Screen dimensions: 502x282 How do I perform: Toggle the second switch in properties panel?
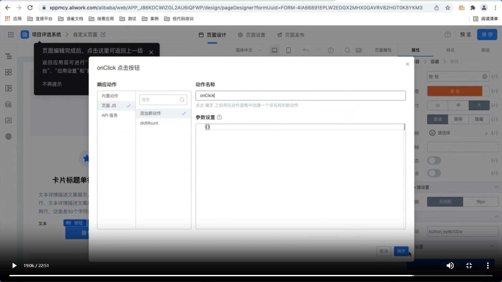[434, 173]
